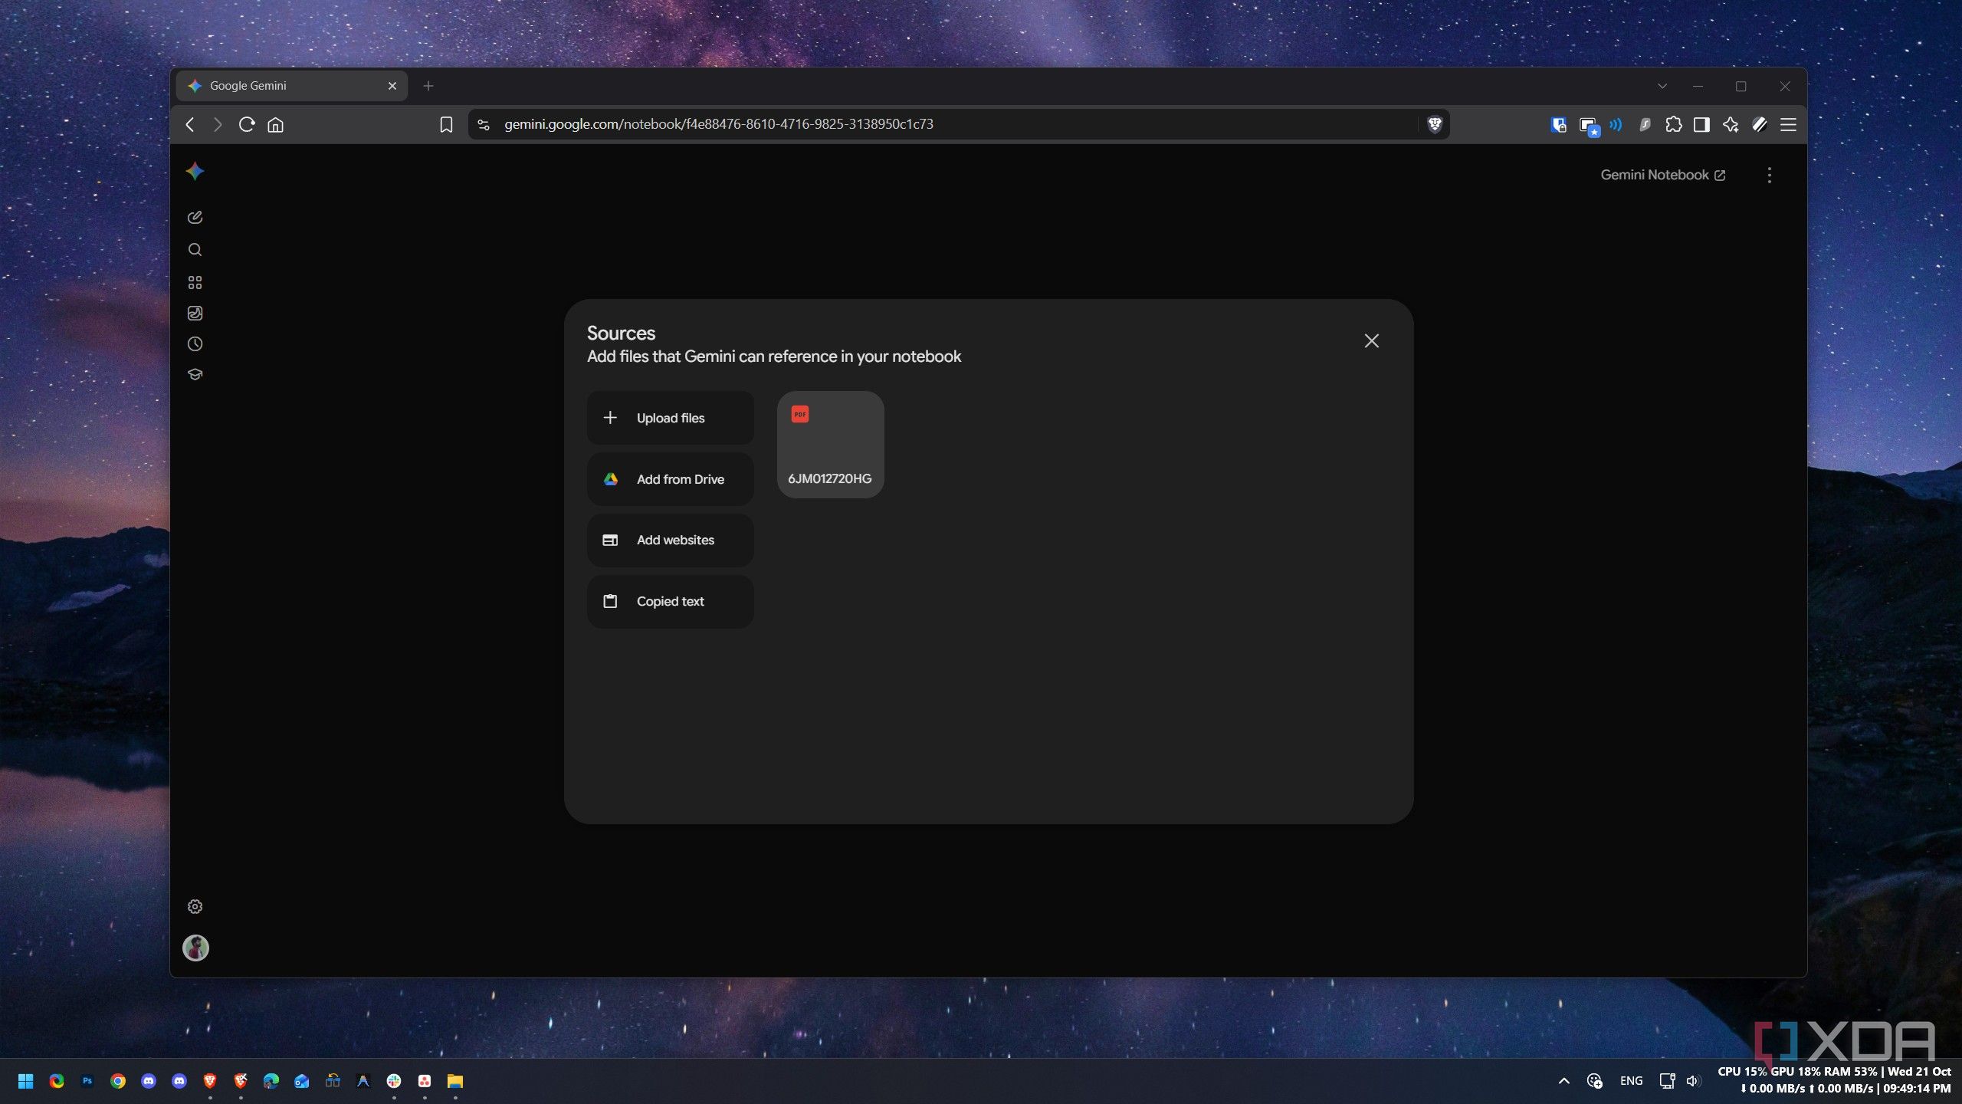Open File Explorer from taskbar
The width and height of the screenshot is (1962, 1104).
(455, 1081)
